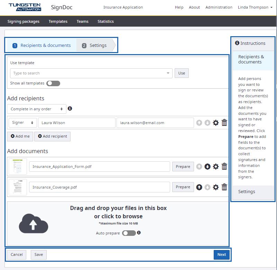Open the Linda Thompson user menu
Image resolution: width=277 pixels, height=270 pixels.
coord(255,7)
